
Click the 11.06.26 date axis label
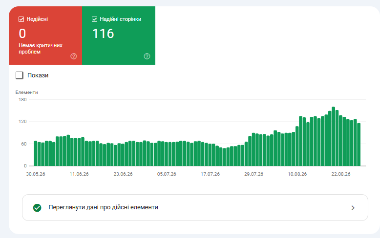click(x=79, y=174)
